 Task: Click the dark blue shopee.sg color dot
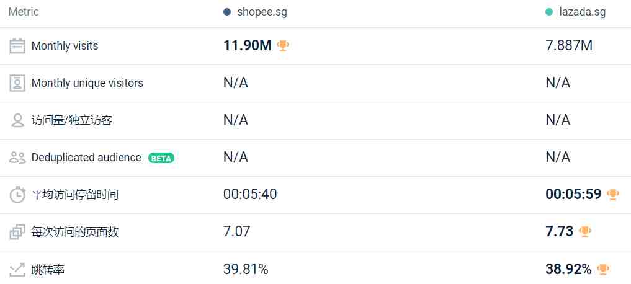point(227,12)
